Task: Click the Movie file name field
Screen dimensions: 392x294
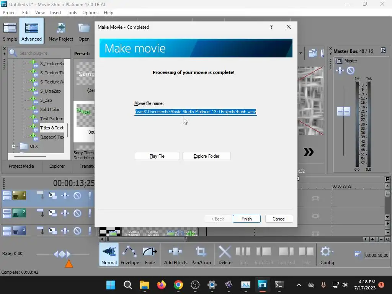Action: [196, 112]
